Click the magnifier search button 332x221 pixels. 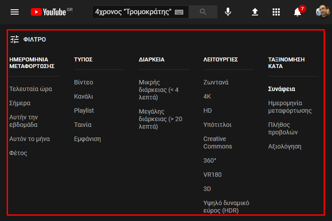[203, 12]
